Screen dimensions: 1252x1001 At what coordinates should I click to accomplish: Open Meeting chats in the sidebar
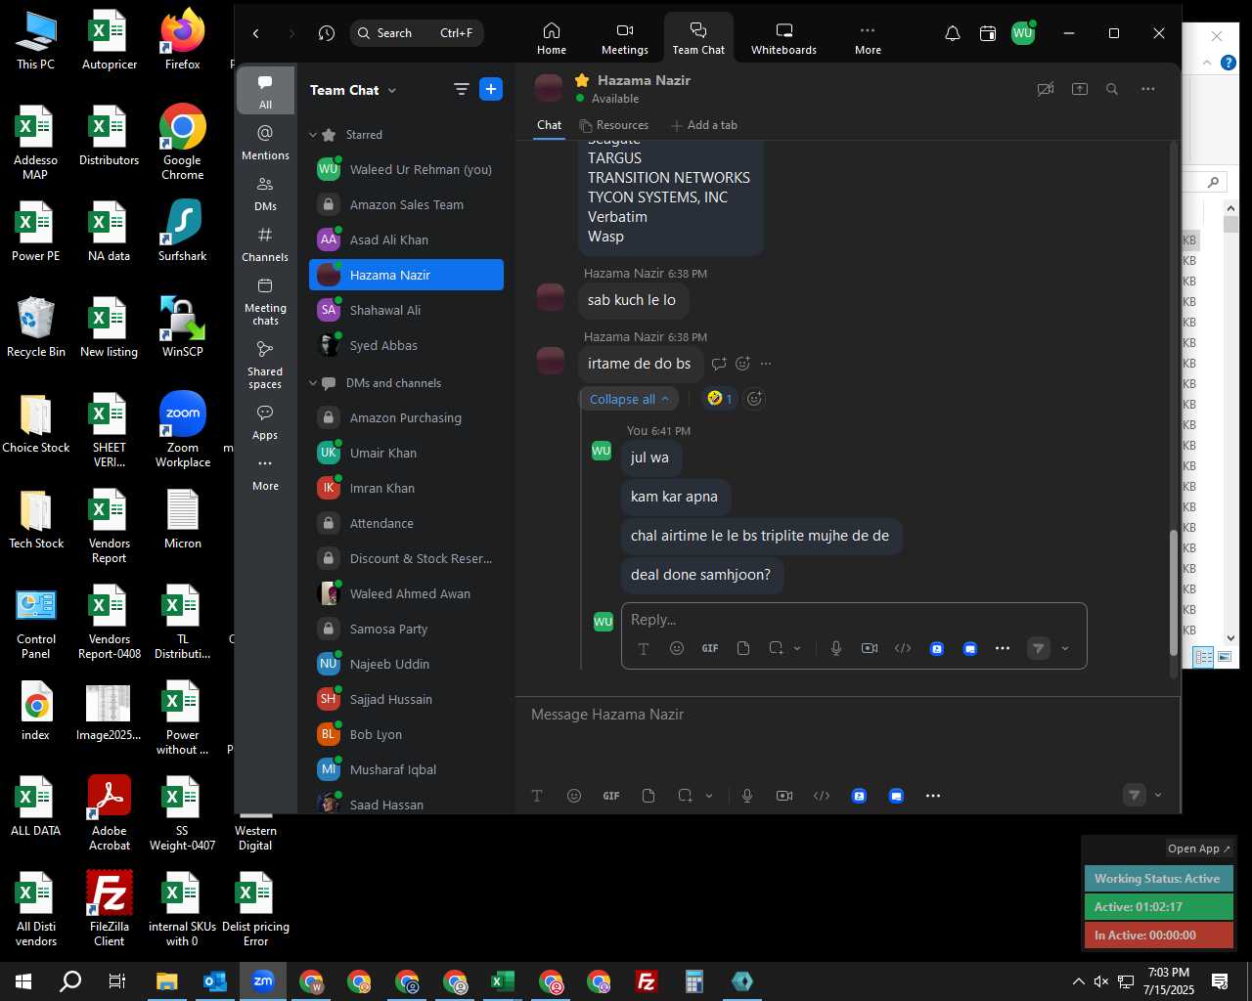point(265,301)
